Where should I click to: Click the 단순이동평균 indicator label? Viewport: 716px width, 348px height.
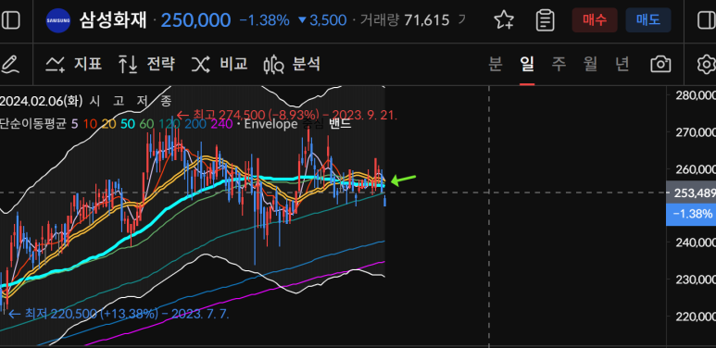[32, 124]
